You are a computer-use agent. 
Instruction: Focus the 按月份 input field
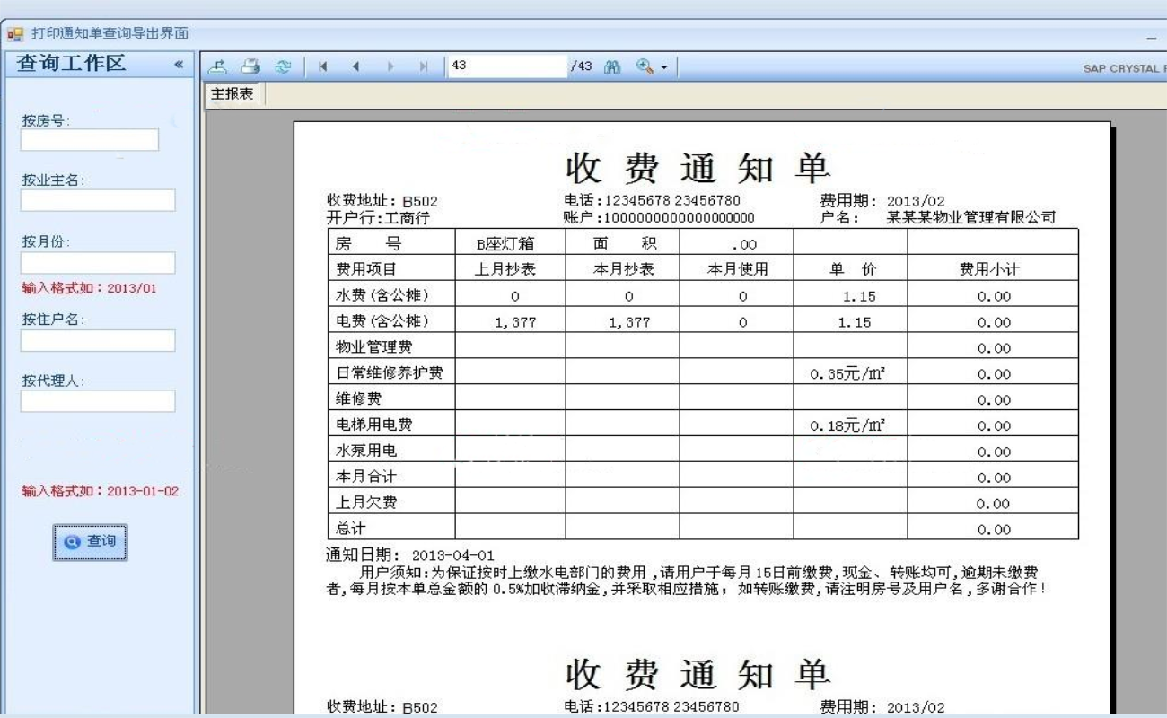[98, 262]
